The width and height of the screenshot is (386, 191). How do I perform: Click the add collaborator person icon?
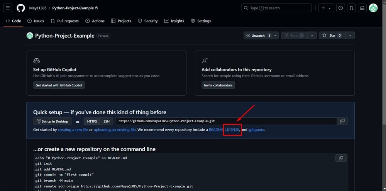coord(205,61)
